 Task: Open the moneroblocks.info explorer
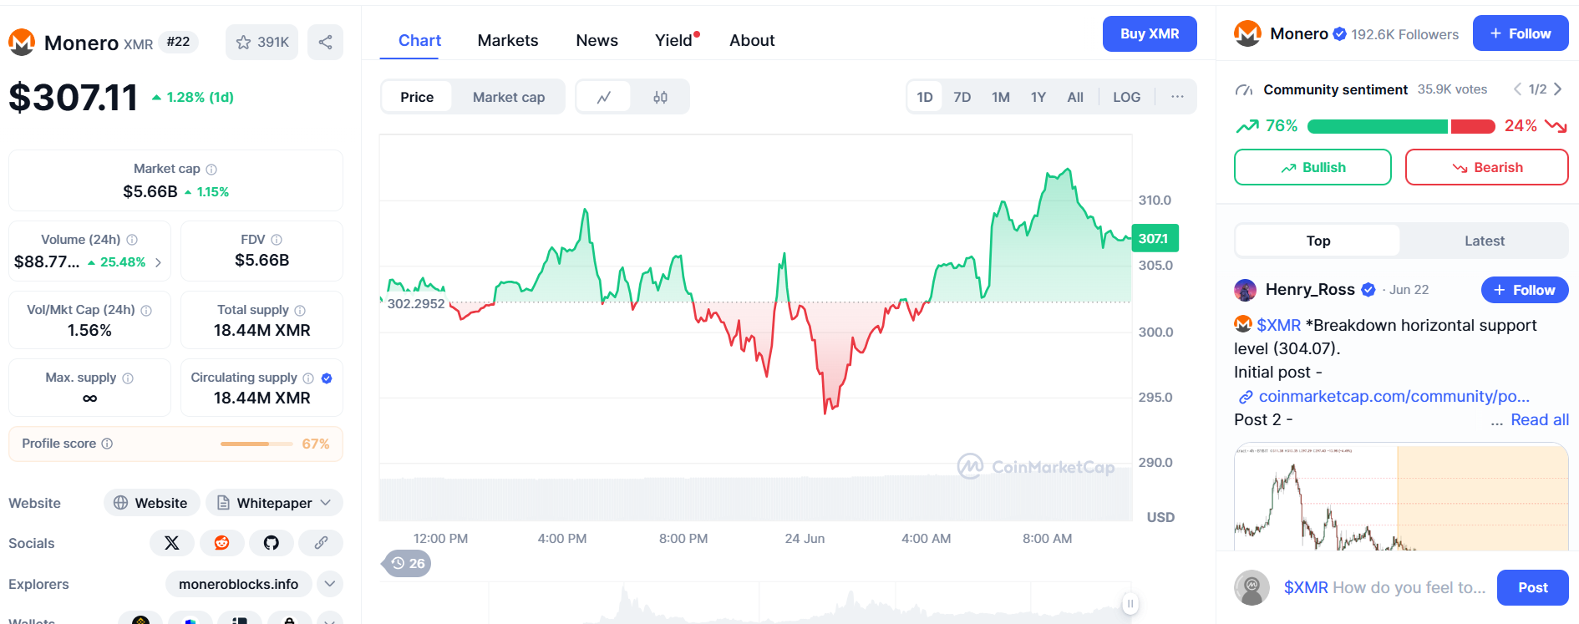click(x=238, y=584)
